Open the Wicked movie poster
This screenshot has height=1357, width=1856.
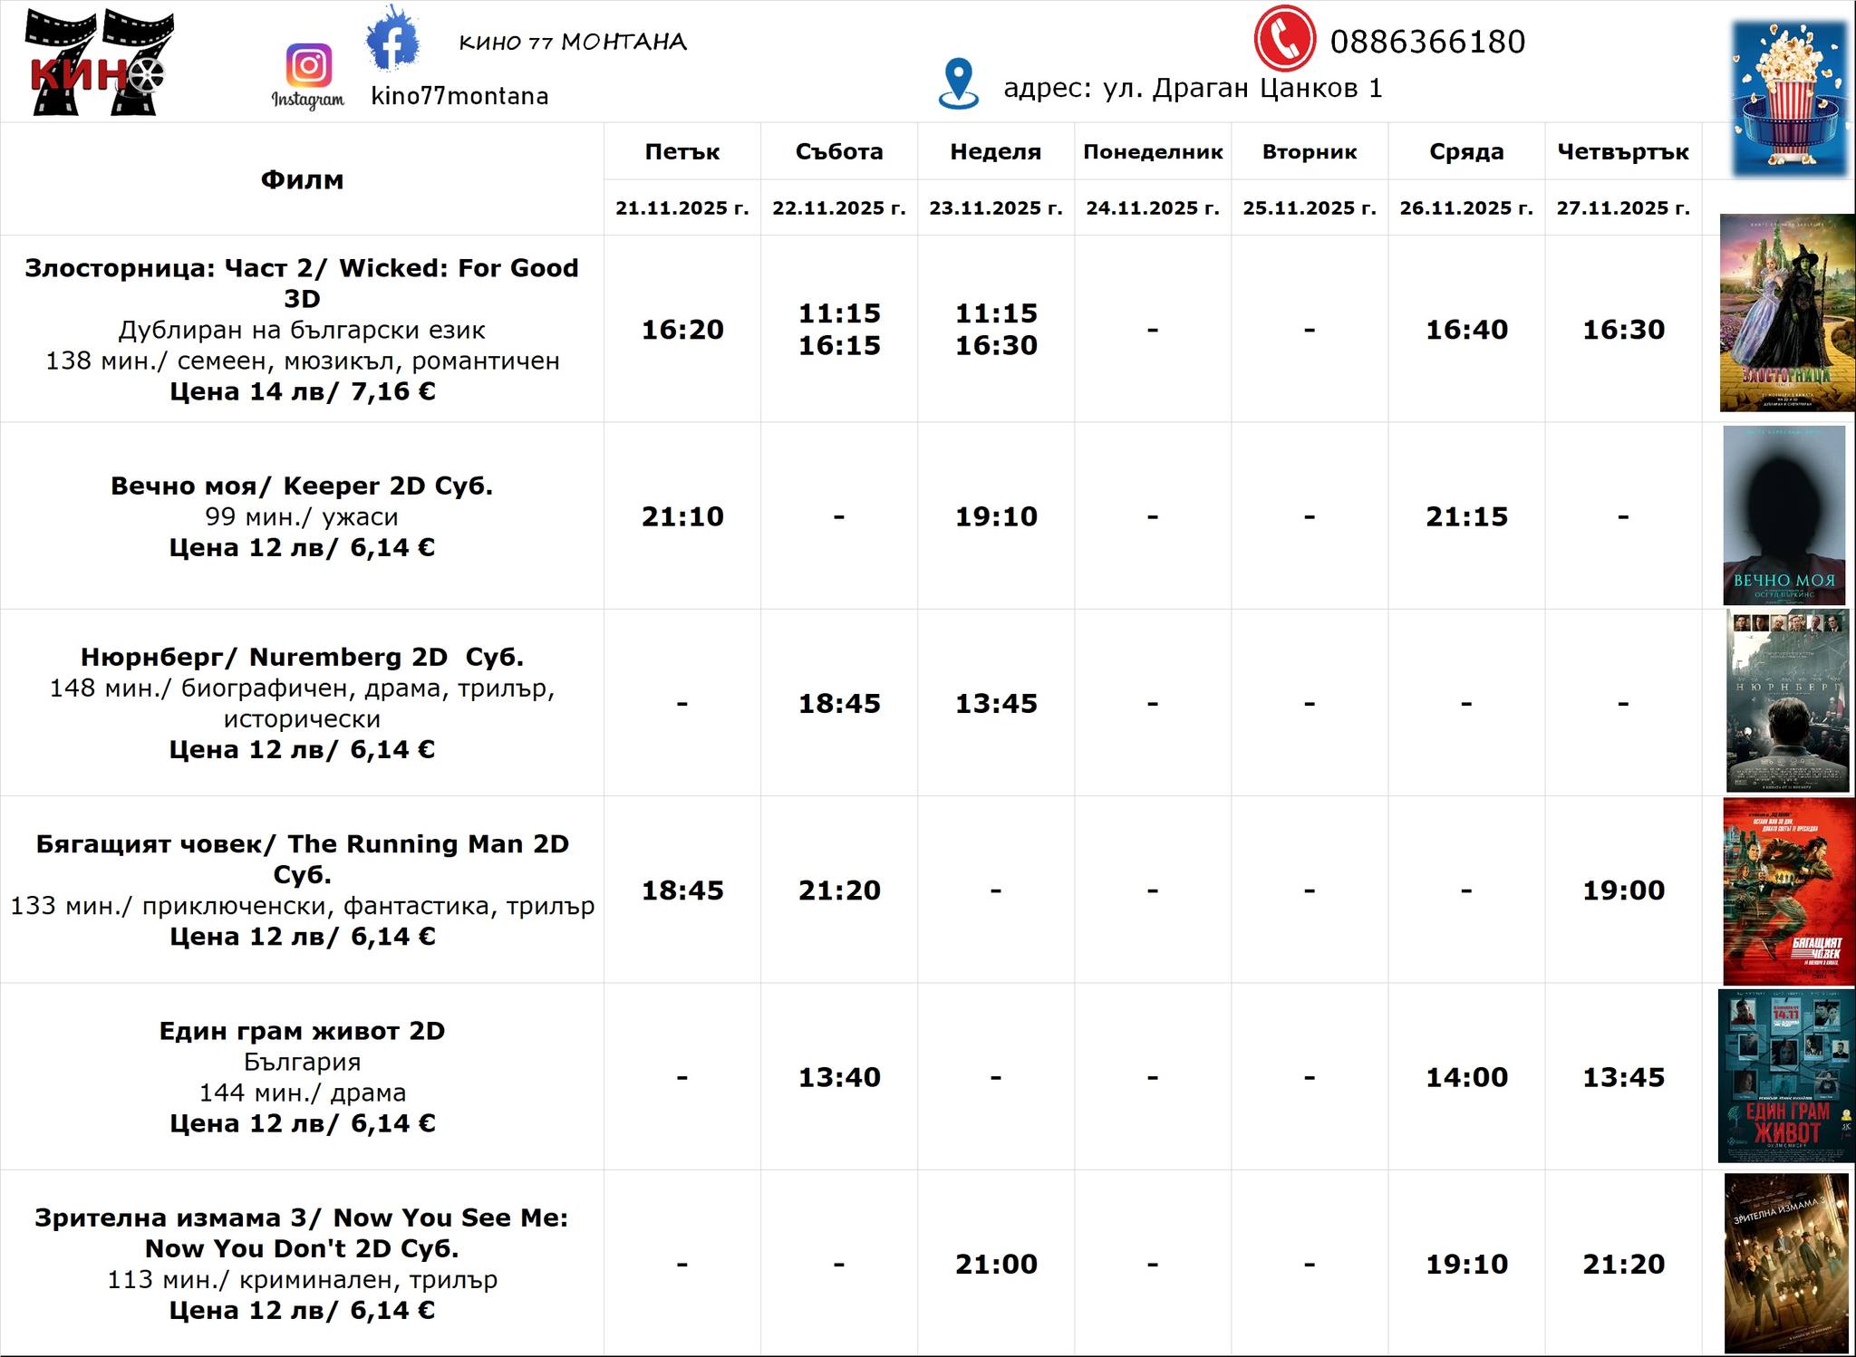point(1786,313)
